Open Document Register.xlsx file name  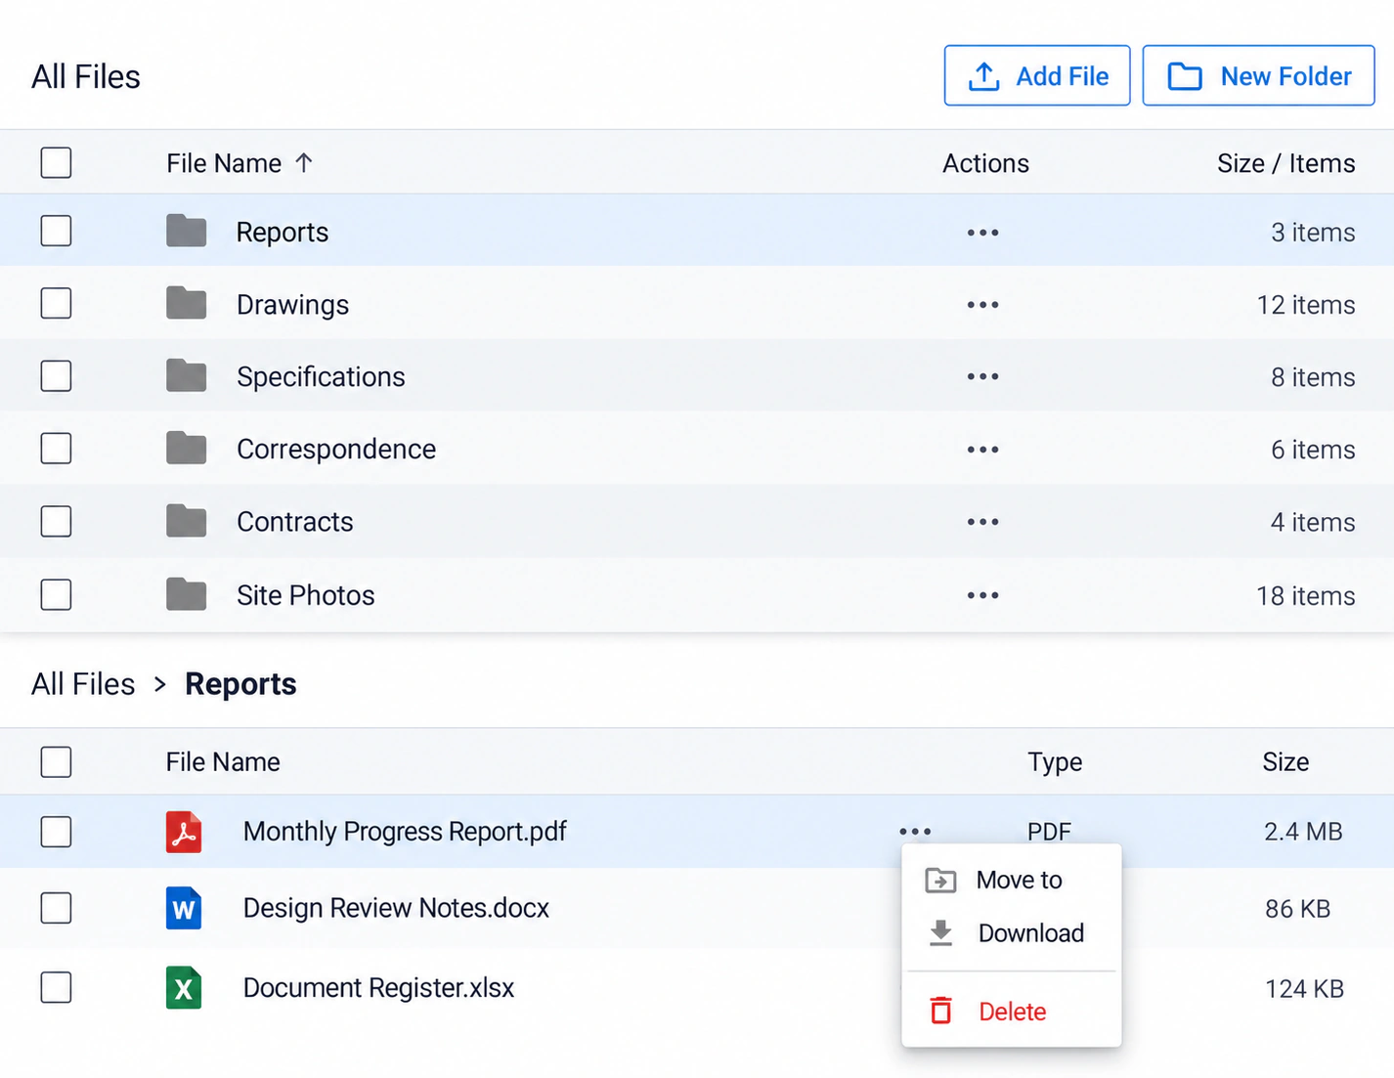pos(378,988)
